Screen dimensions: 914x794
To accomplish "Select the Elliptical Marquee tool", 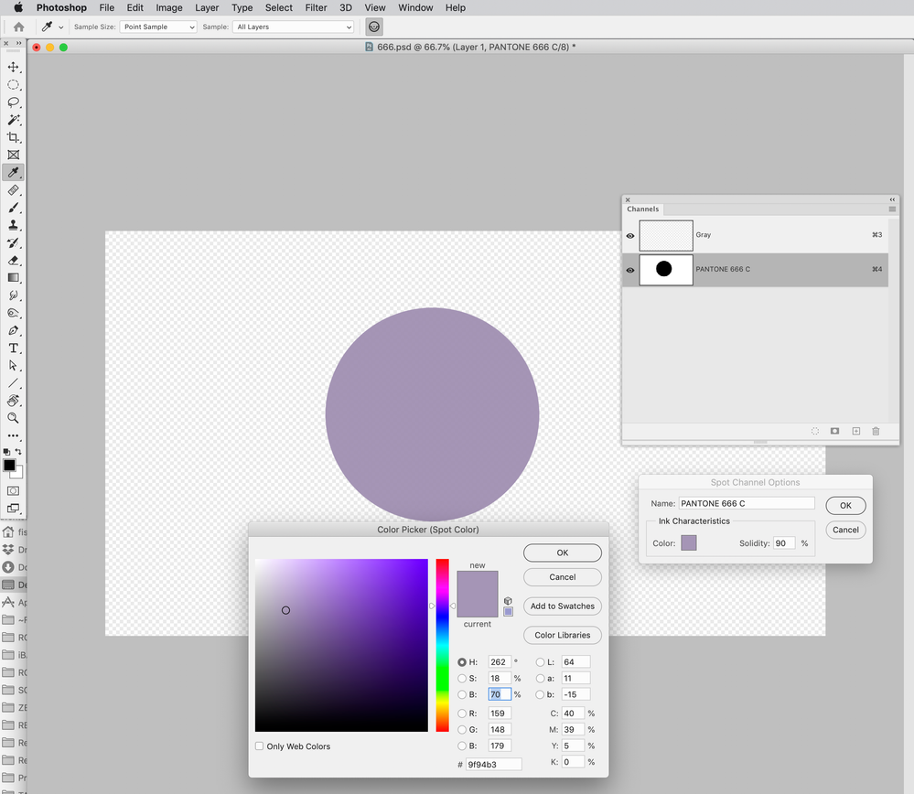I will [x=13, y=84].
